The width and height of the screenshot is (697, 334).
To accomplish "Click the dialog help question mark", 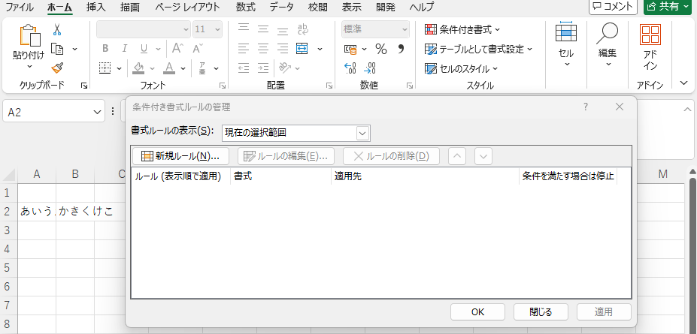I will (586, 107).
